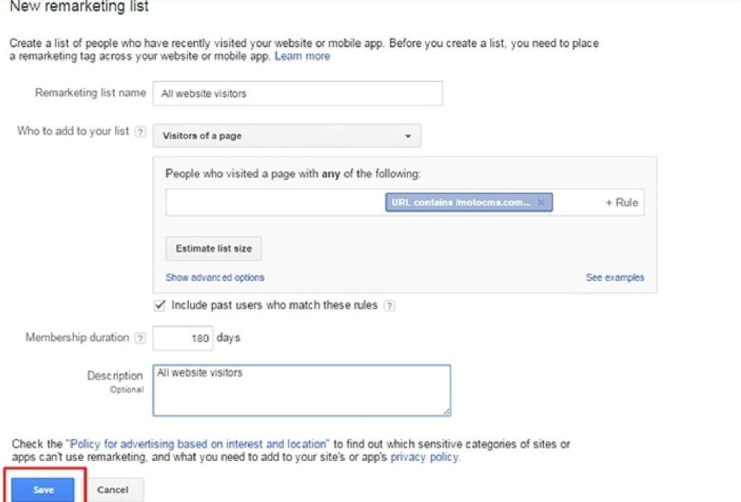The image size is (741, 502).
Task: Click the Membership duration days field
Action: (183, 338)
